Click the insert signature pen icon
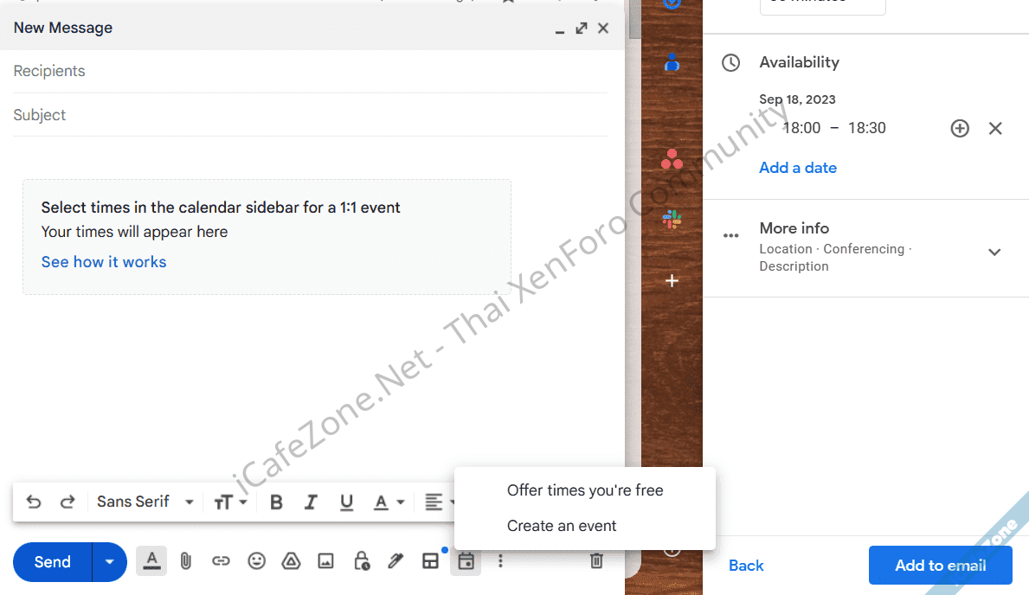The width and height of the screenshot is (1029, 595). coord(396,561)
